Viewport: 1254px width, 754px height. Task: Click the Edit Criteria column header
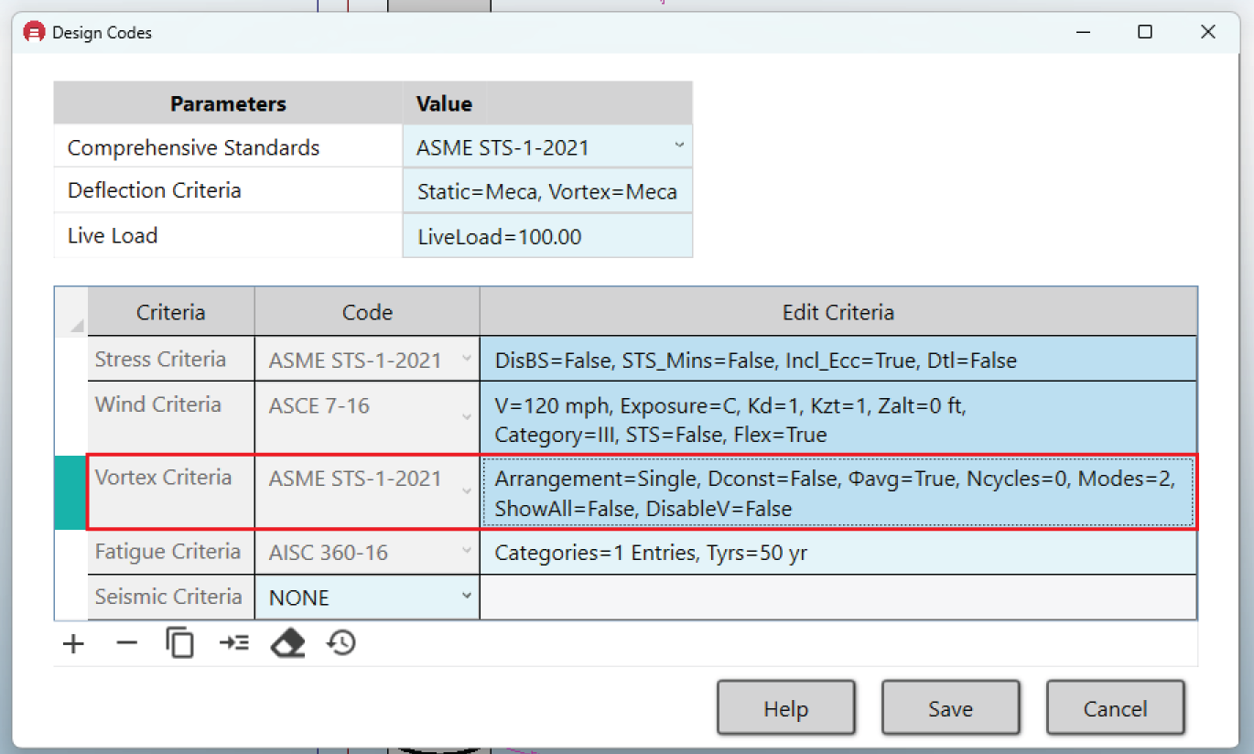pos(838,312)
